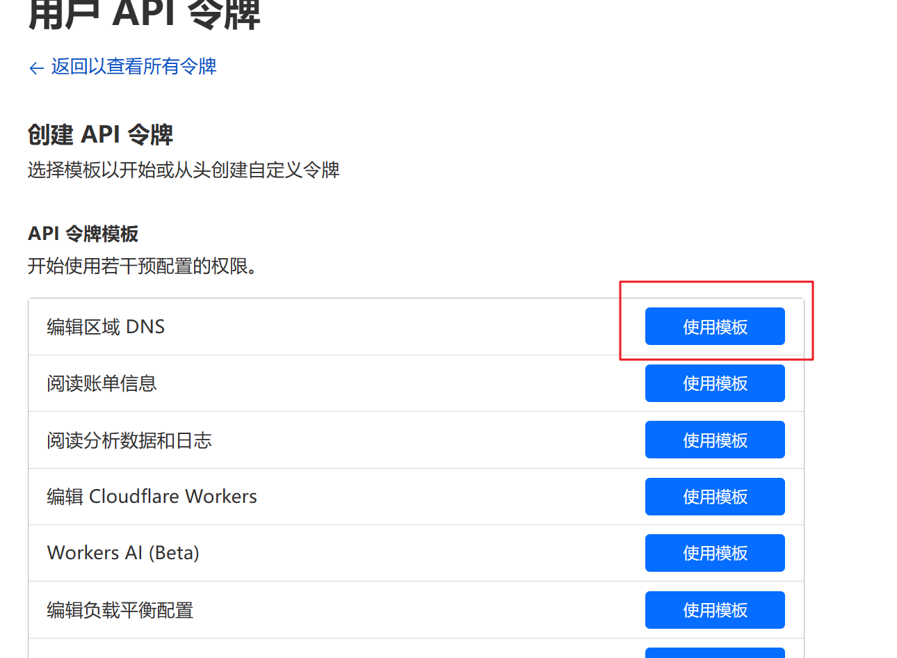The width and height of the screenshot is (897, 658).
Task: Select the 阅读账单信息 row label
Action: (x=102, y=383)
